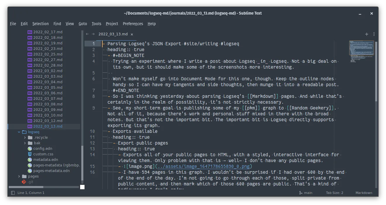Viewport: 386px width, 205px height.
Task: Click the minimap code preview
Action: tap(361, 48)
